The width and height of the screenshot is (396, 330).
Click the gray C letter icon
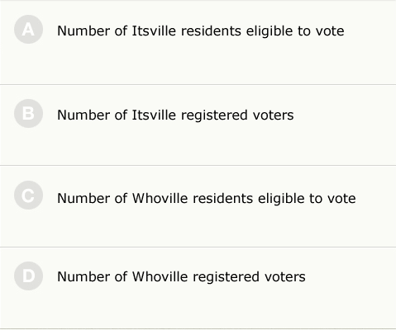point(28,196)
